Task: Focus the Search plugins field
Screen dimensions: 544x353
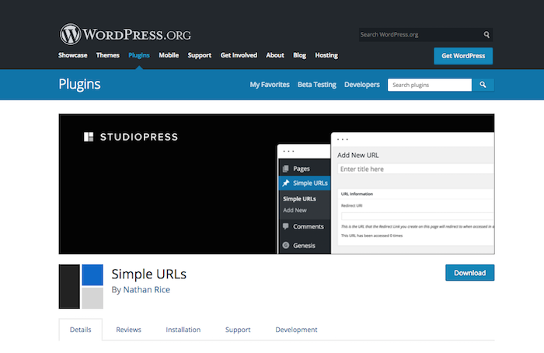Action: coord(430,85)
